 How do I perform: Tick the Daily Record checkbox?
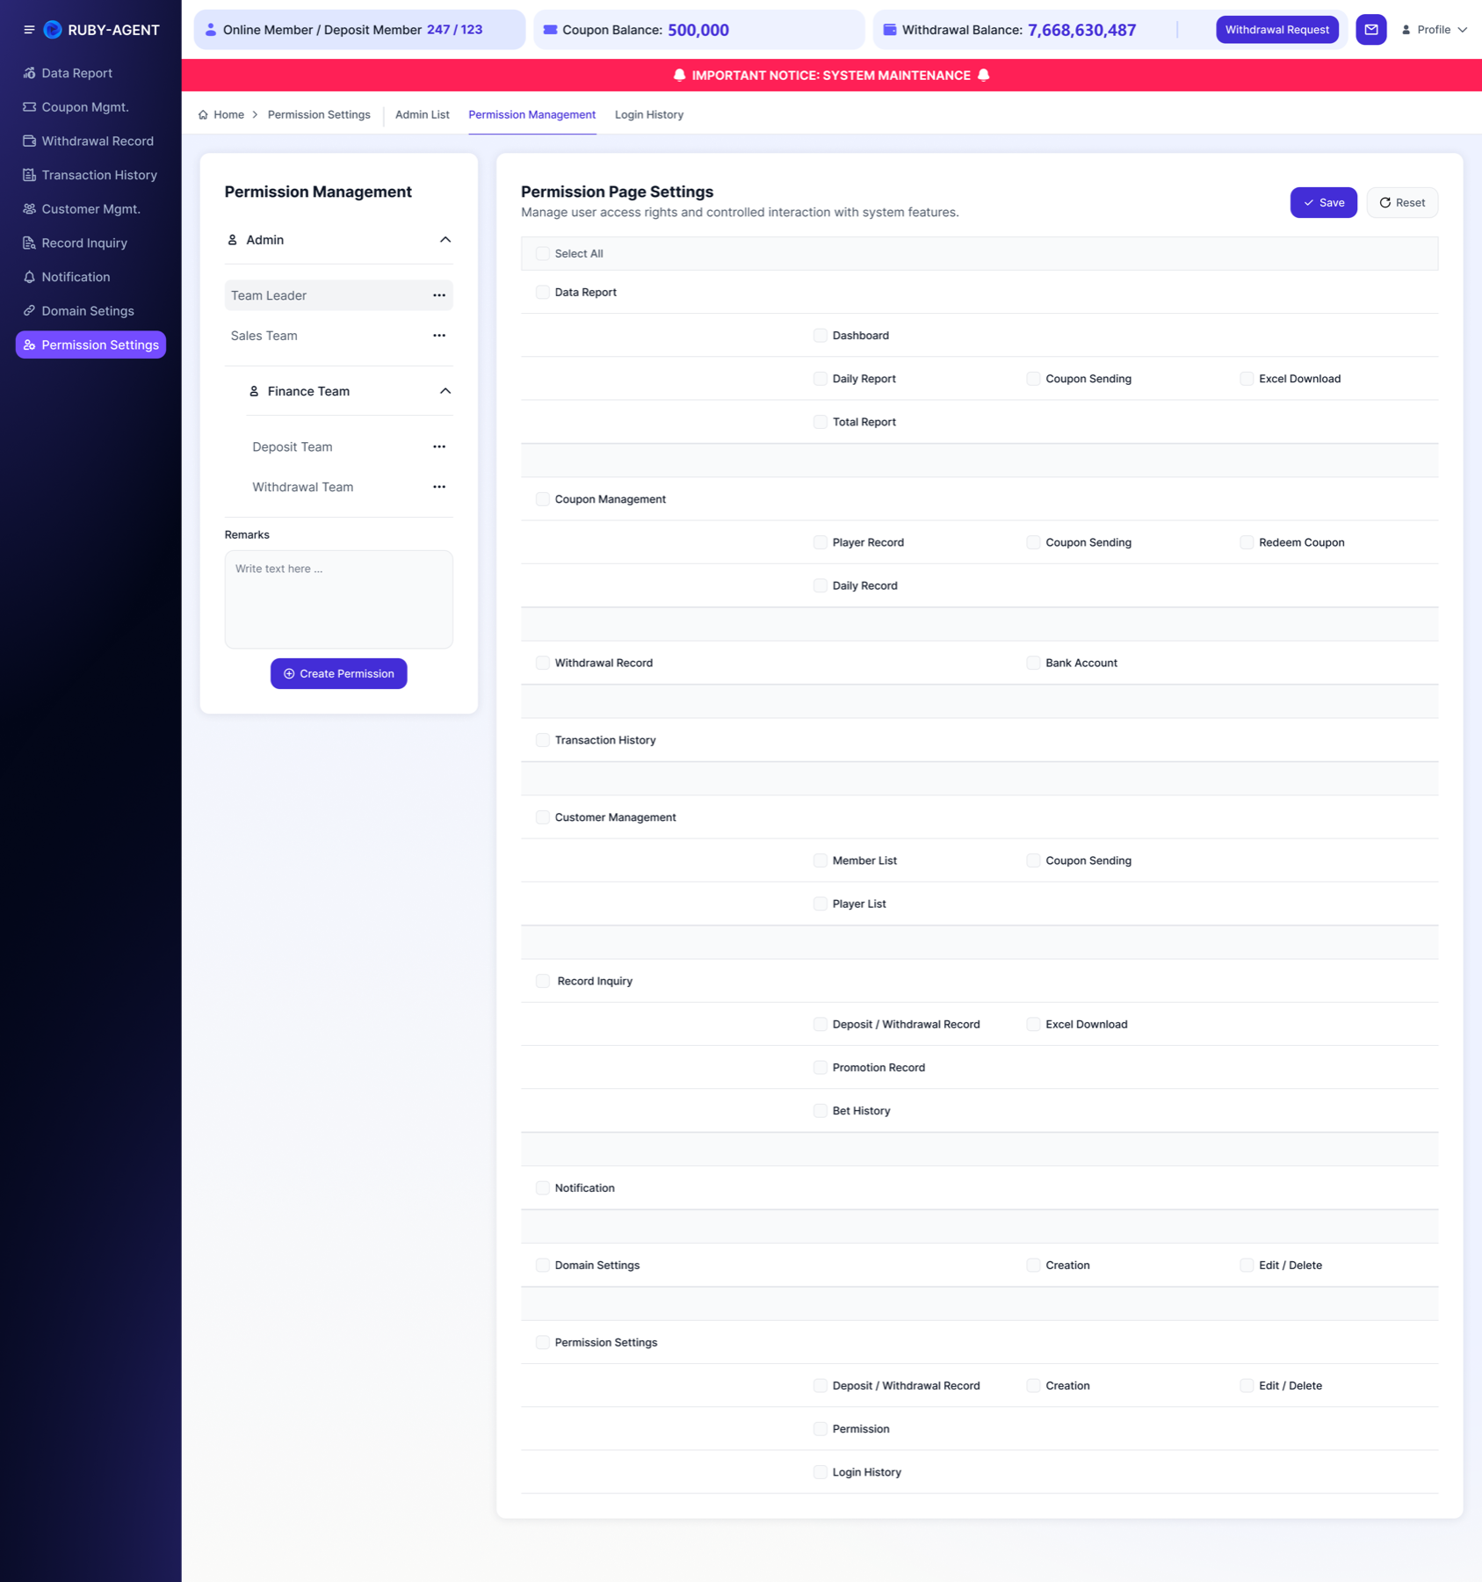pos(821,586)
